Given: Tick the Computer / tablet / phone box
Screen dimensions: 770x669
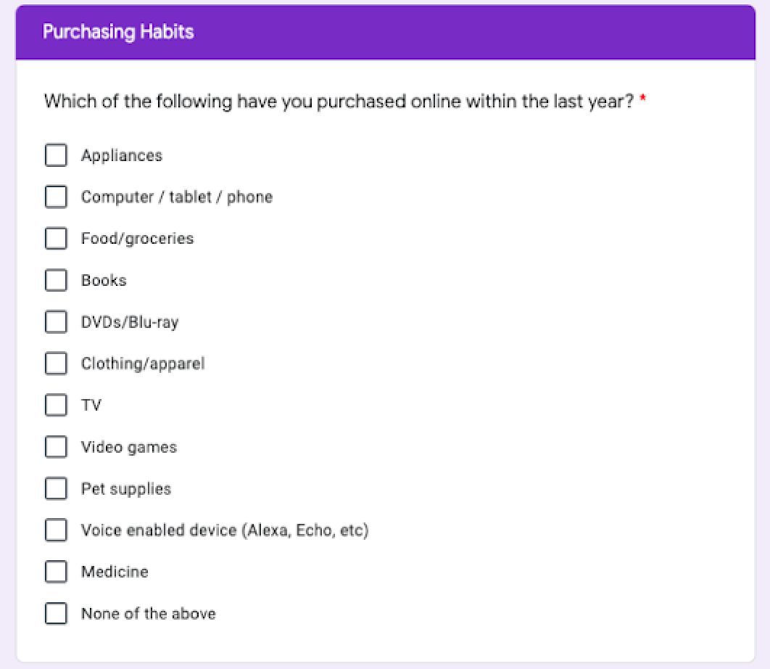Looking at the screenshot, I should point(56,197).
